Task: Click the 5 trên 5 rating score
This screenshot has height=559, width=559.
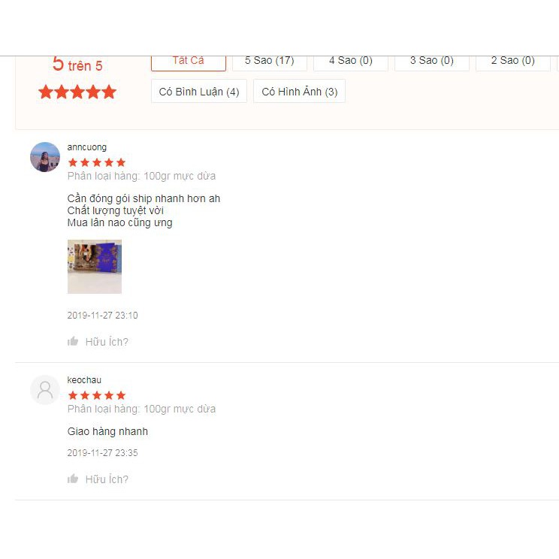Action: tap(77, 65)
